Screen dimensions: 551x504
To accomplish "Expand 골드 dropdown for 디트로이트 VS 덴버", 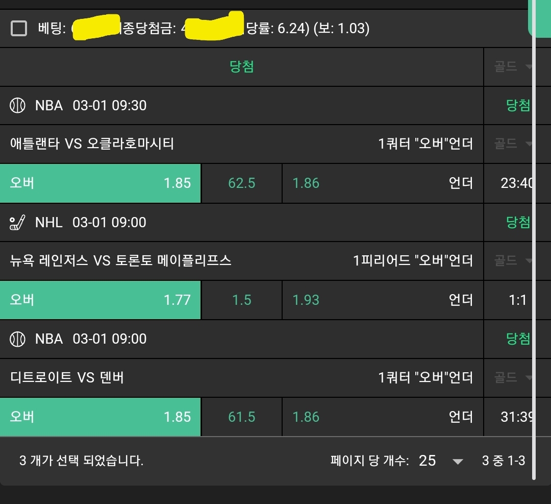I will click(x=513, y=377).
